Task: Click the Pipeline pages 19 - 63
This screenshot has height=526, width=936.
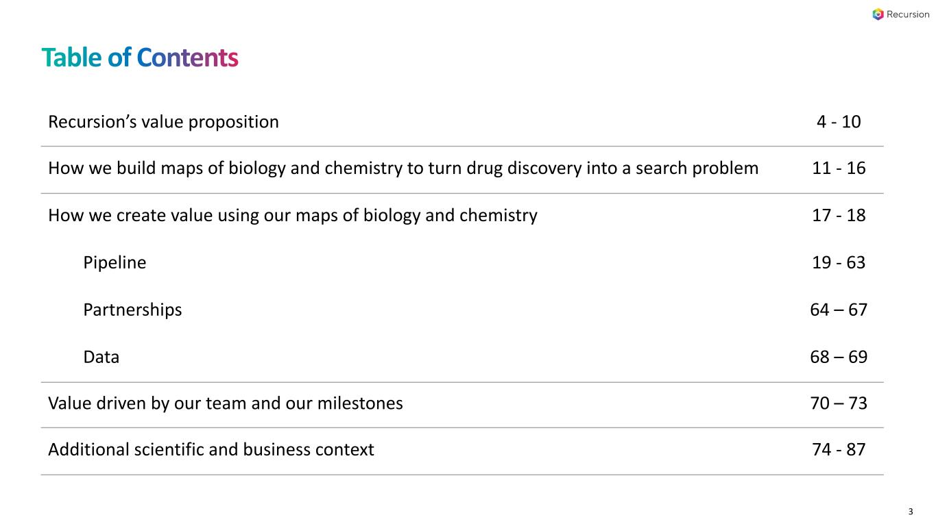Action: pos(839,262)
